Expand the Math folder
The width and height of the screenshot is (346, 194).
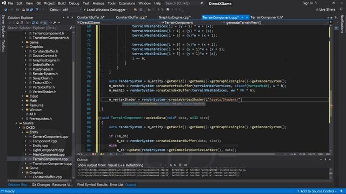pyautogui.click(x=22, y=101)
